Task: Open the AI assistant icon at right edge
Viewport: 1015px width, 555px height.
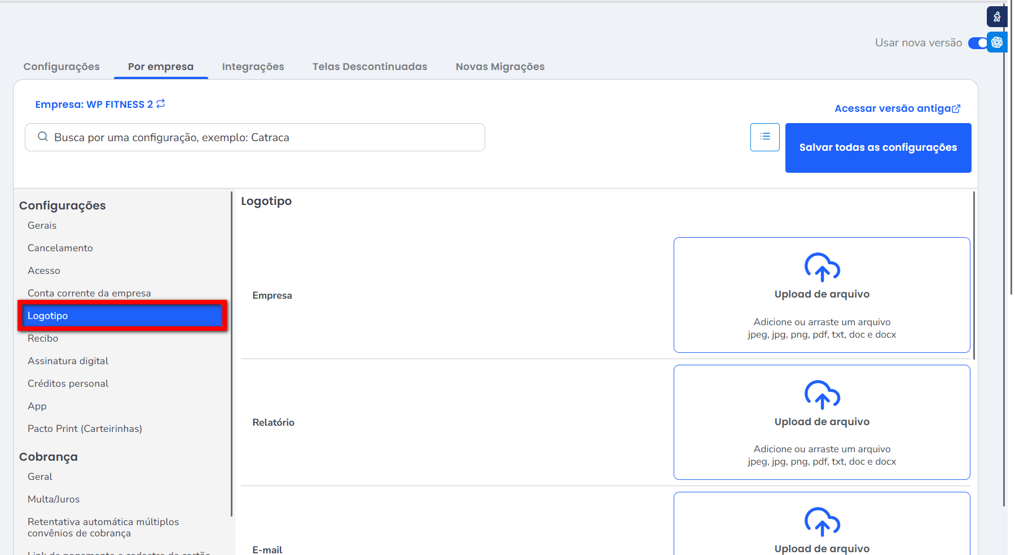Action: point(997,42)
